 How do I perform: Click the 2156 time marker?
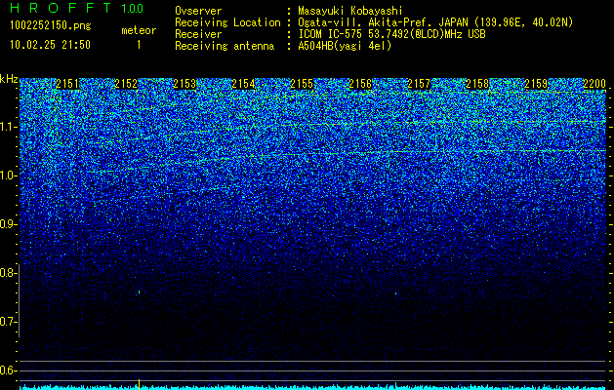360,84
